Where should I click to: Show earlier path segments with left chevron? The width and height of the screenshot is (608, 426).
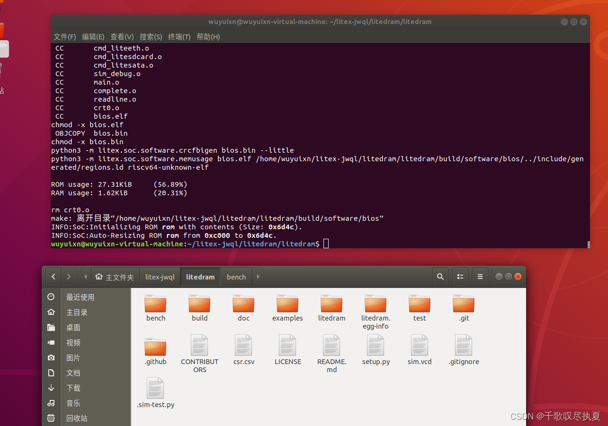pyautogui.click(x=85, y=277)
